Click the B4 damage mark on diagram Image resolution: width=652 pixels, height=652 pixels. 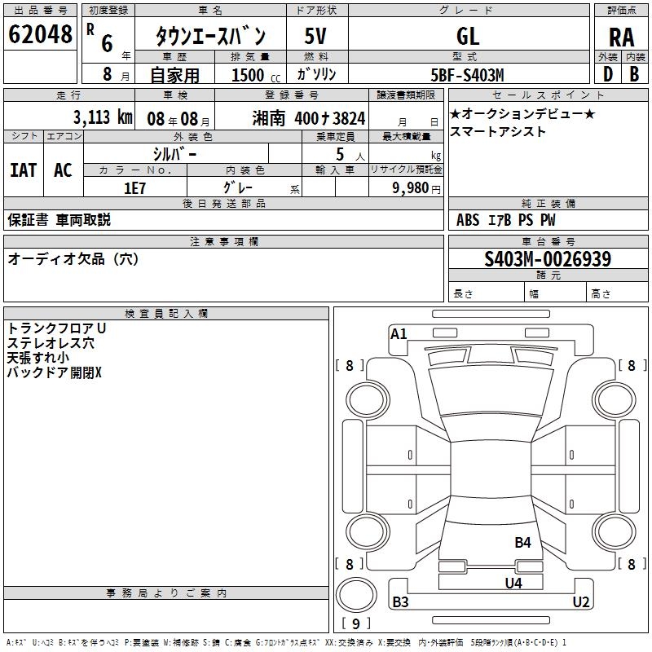pyautogui.click(x=522, y=542)
